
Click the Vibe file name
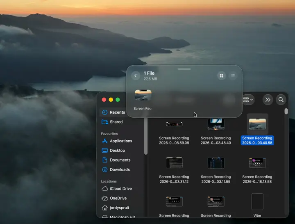[x=257, y=215]
